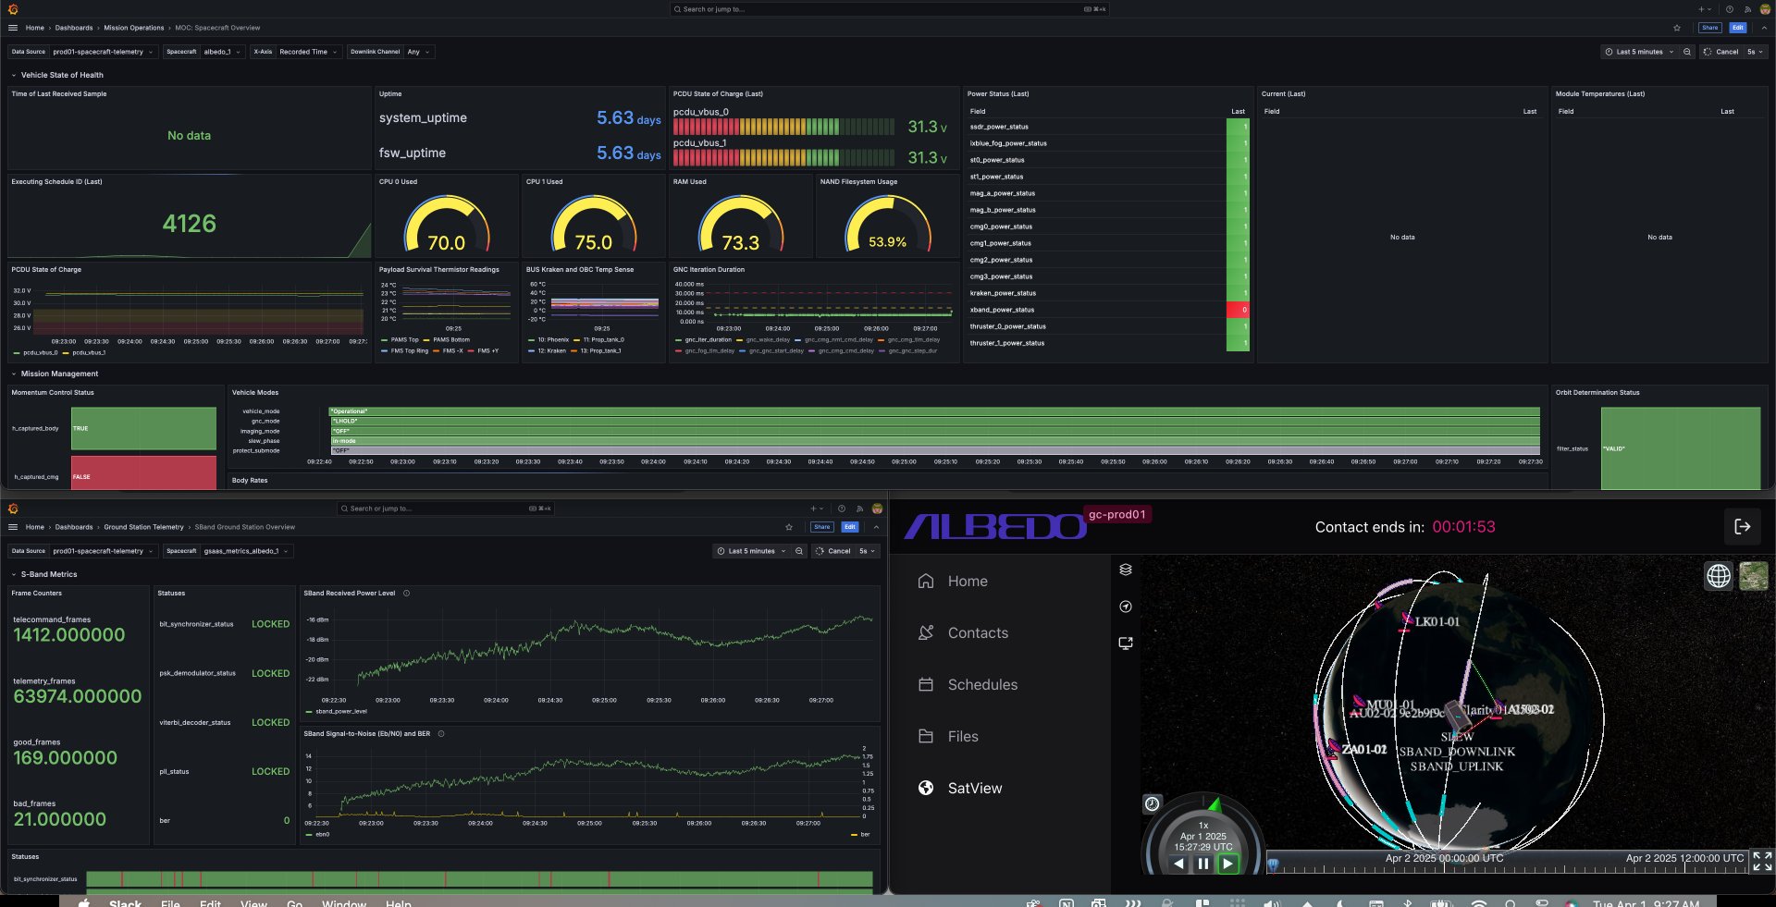Click Edit on the SBand Ground Station dashboard

[849, 527]
